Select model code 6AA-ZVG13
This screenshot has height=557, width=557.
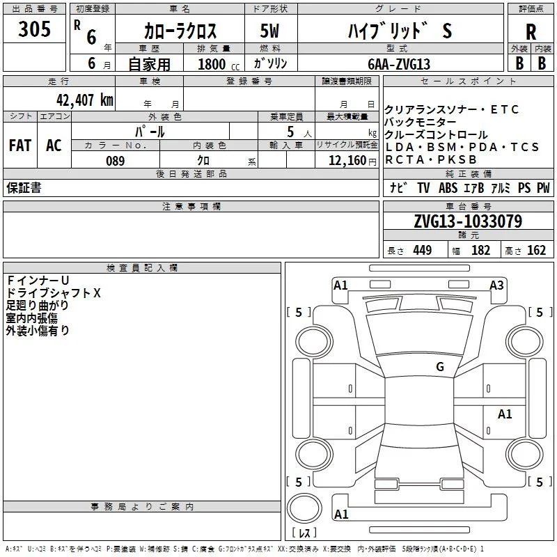[399, 64]
